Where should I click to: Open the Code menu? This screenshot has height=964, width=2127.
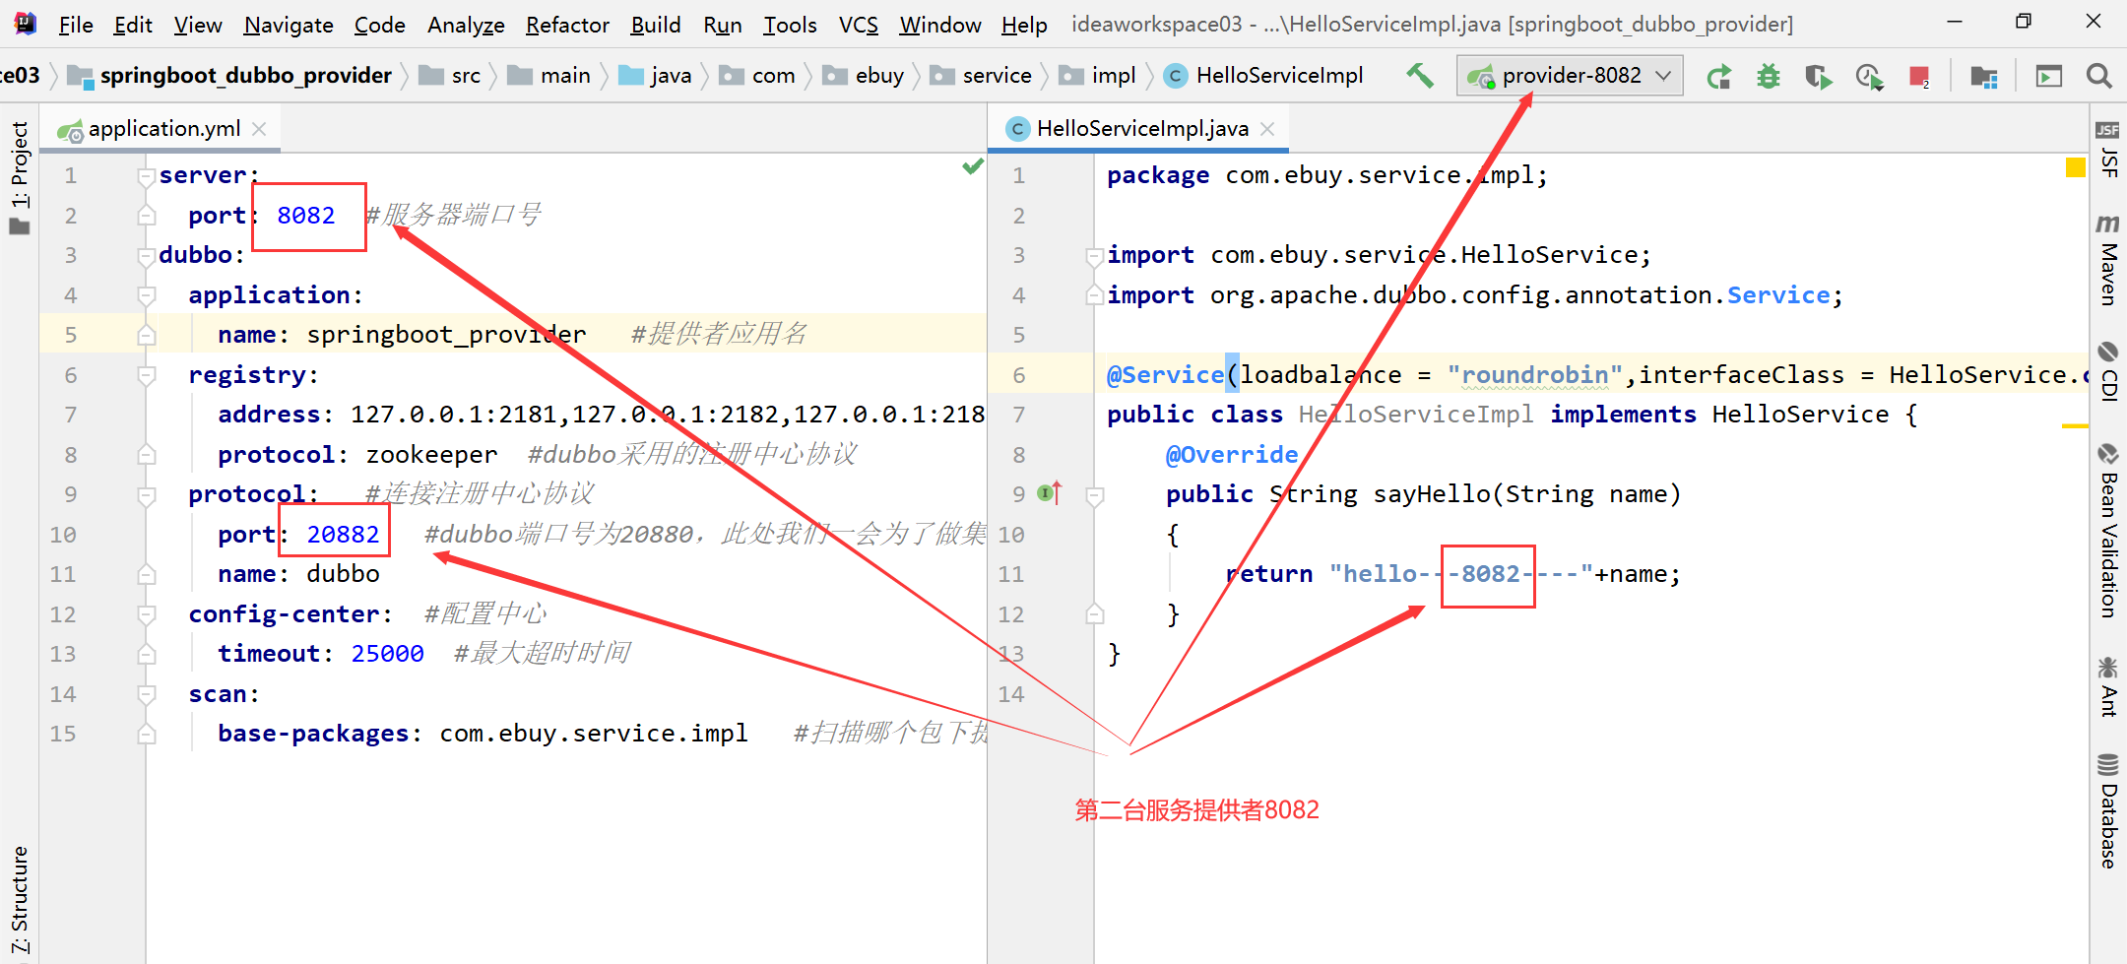pos(380,25)
